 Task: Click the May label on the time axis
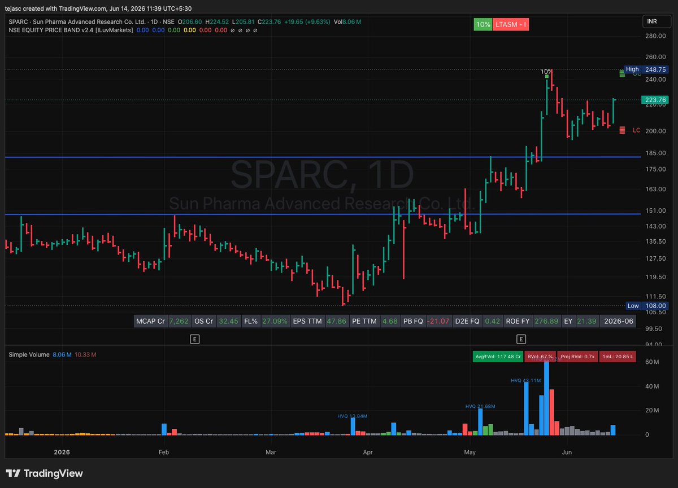469,452
